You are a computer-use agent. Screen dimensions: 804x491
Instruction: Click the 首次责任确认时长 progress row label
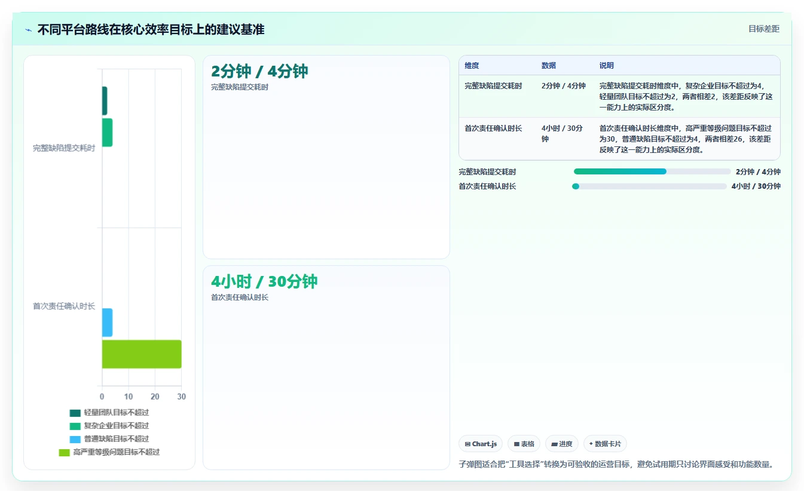click(x=487, y=186)
